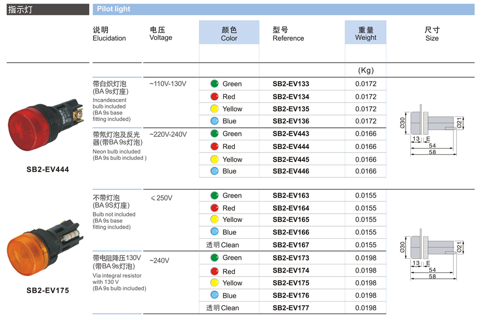Select the blue dot in the SB2-EV446 row
This screenshot has height=320, width=481.
click(214, 171)
